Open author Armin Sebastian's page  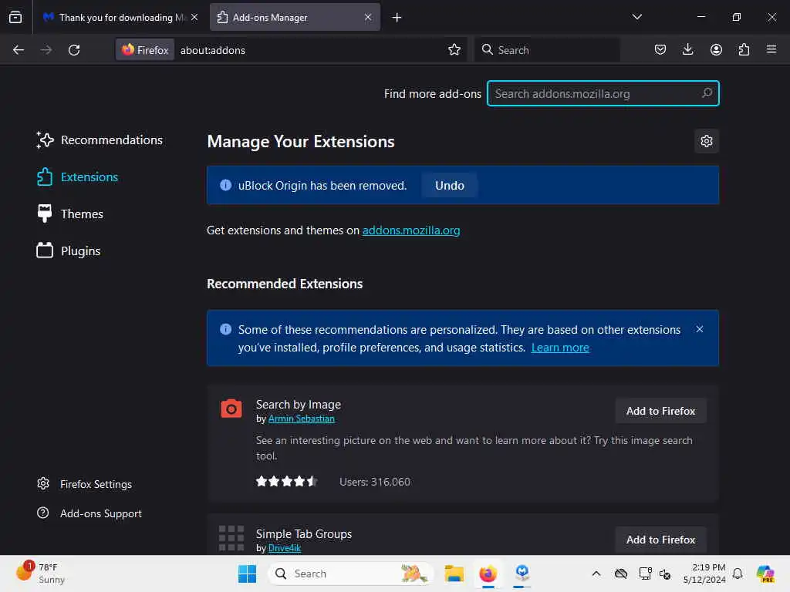click(302, 419)
